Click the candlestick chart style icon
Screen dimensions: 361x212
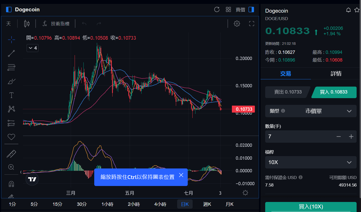point(27,24)
